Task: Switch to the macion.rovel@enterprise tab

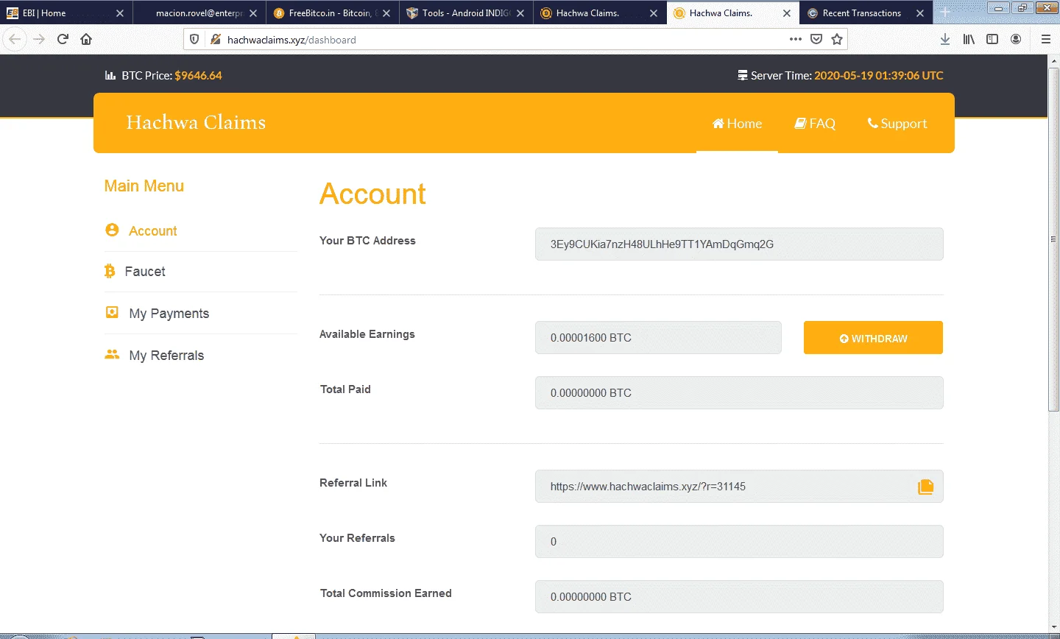Action: click(x=199, y=13)
